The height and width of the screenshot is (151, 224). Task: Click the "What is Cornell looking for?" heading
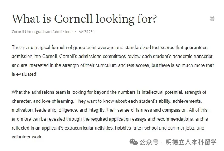pyautogui.click(x=84, y=18)
